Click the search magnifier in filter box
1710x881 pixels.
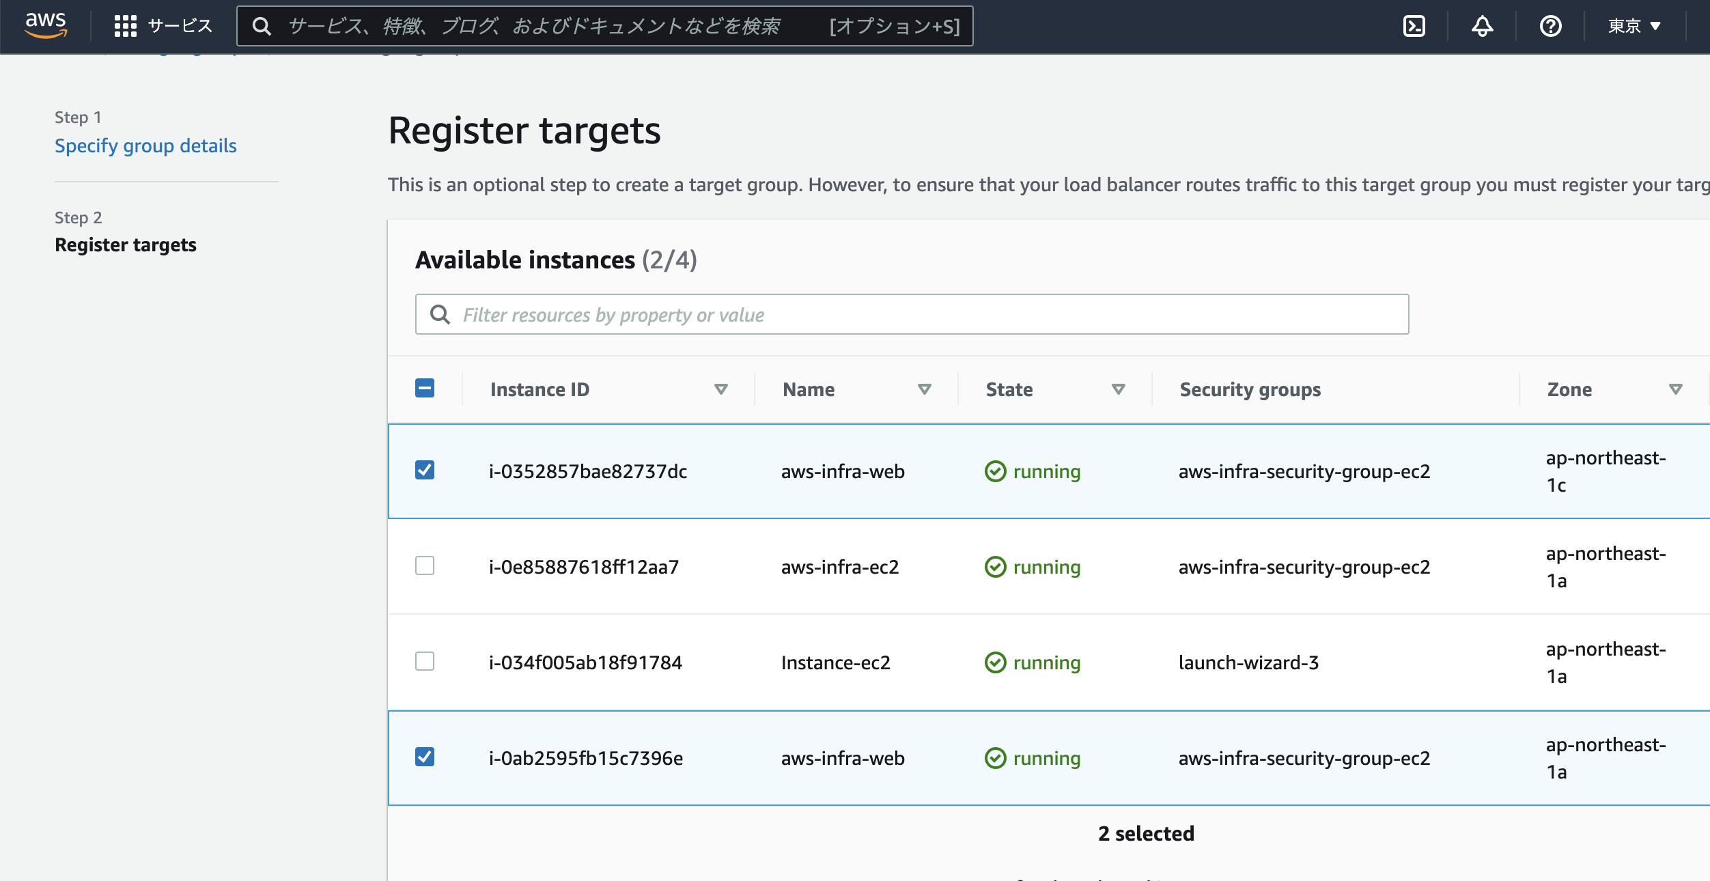pos(440,314)
